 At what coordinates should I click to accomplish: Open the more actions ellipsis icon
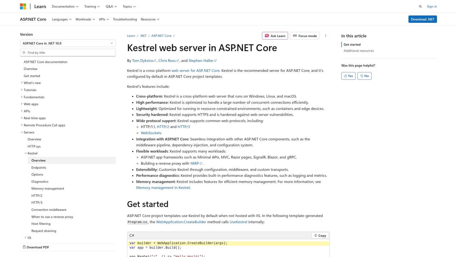click(x=325, y=36)
